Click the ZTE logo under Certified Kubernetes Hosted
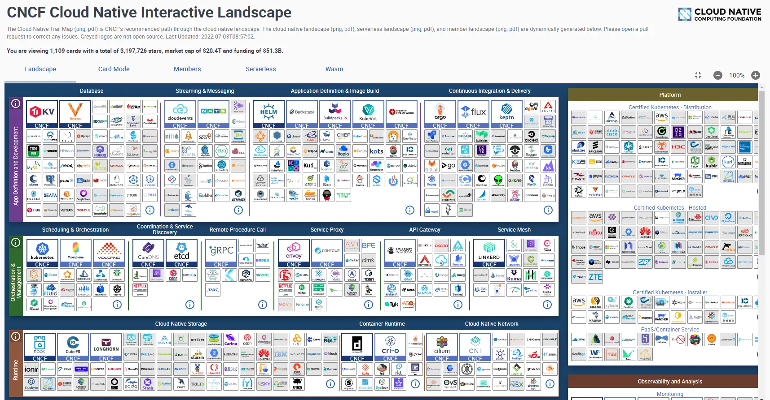 (595, 277)
